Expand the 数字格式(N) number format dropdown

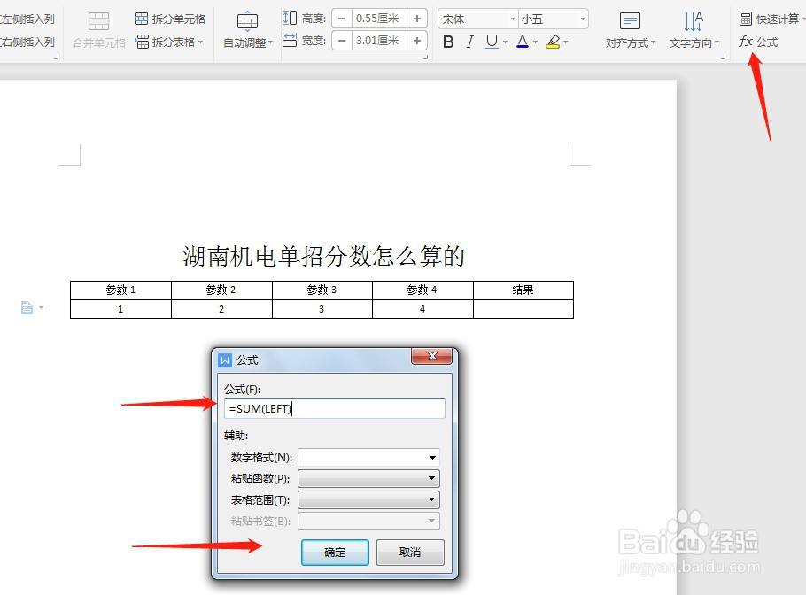pos(433,457)
